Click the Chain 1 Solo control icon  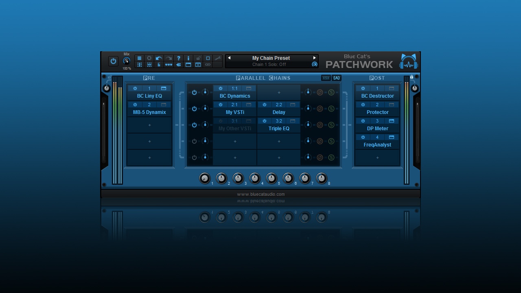click(x=314, y=64)
